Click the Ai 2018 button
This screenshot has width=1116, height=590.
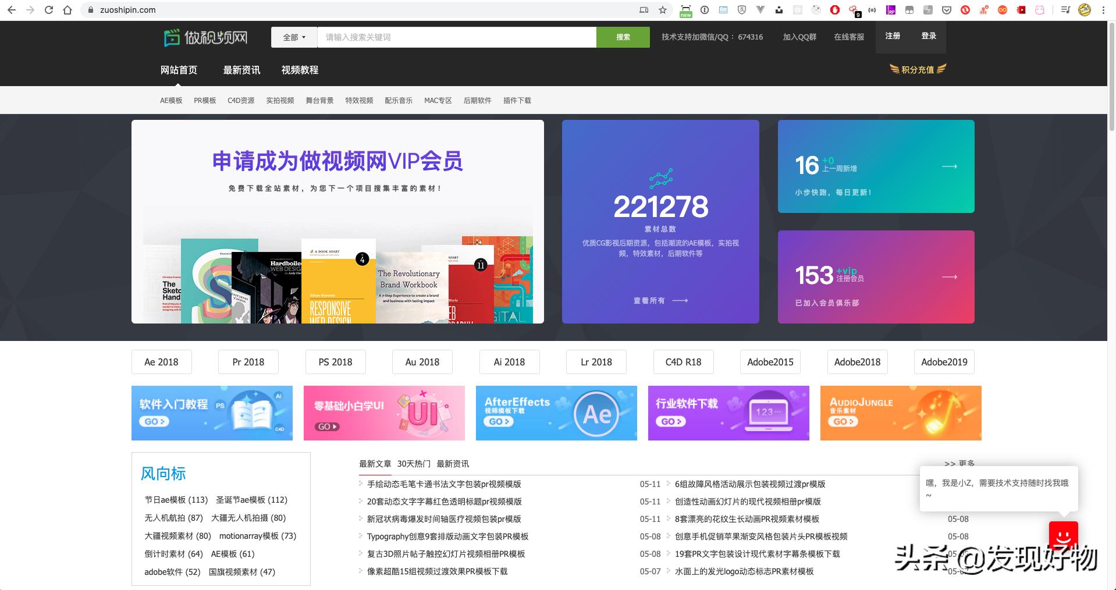click(509, 362)
